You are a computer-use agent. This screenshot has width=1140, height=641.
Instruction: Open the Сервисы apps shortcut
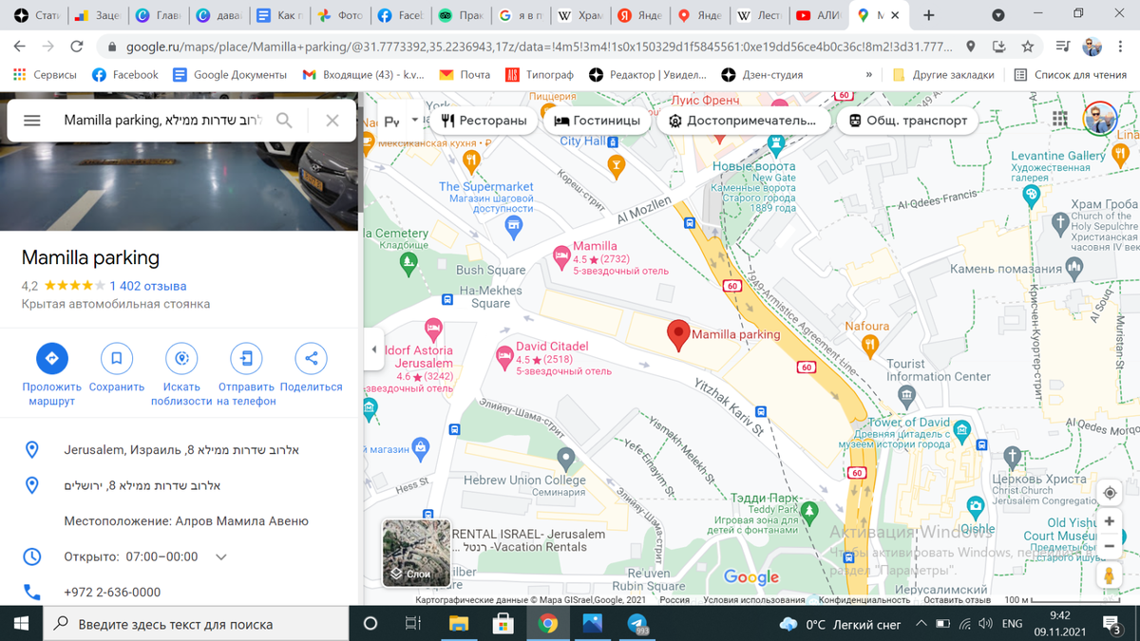pyautogui.click(x=46, y=74)
